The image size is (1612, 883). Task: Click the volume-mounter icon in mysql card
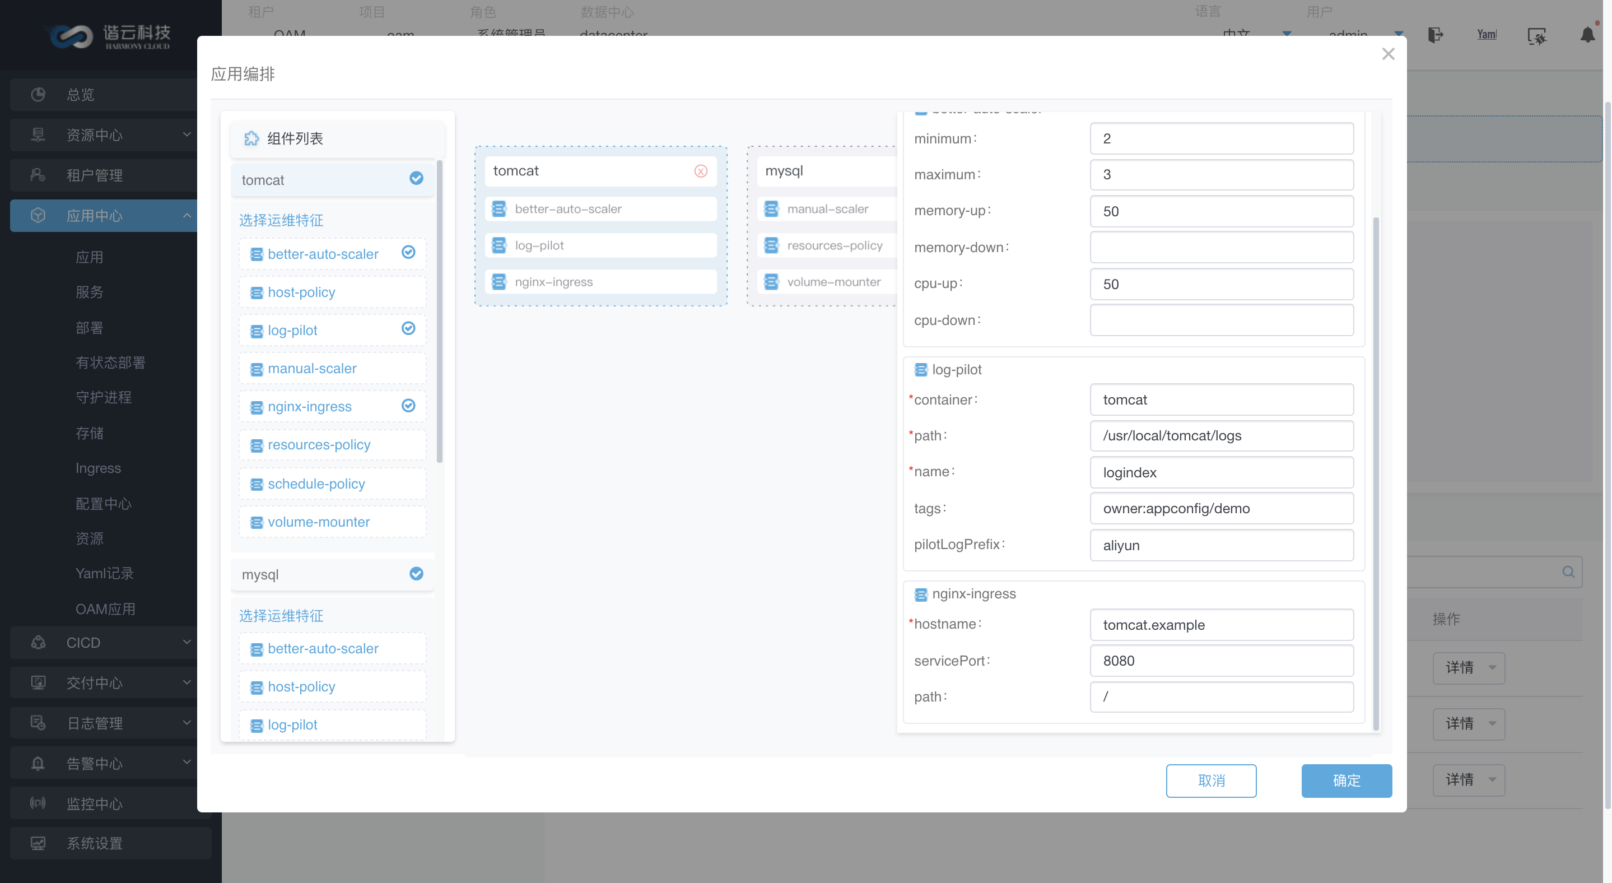coord(771,282)
